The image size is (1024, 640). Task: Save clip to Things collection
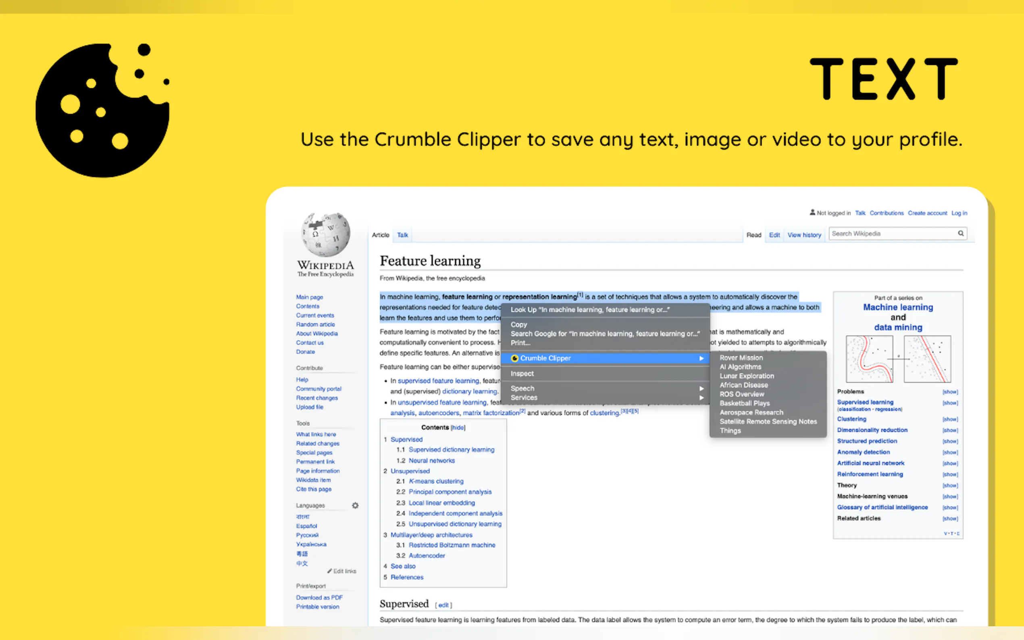point(730,430)
